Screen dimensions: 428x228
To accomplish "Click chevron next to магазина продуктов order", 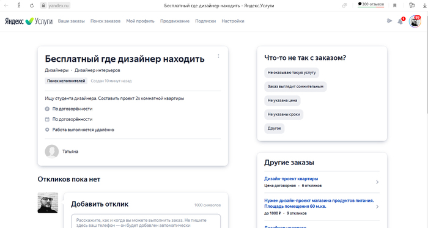I will [377, 207].
